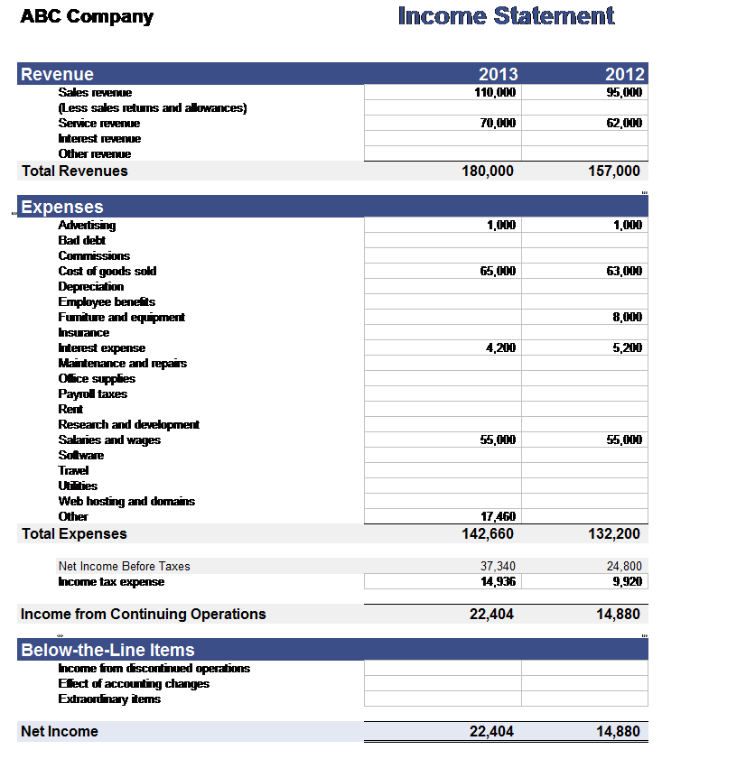Select the Total Expenses 142,660 value

(x=488, y=533)
